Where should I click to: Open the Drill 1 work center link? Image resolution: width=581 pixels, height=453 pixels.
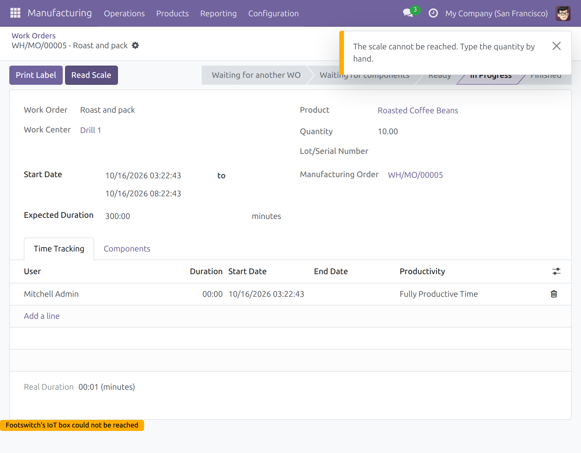(x=90, y=130)
